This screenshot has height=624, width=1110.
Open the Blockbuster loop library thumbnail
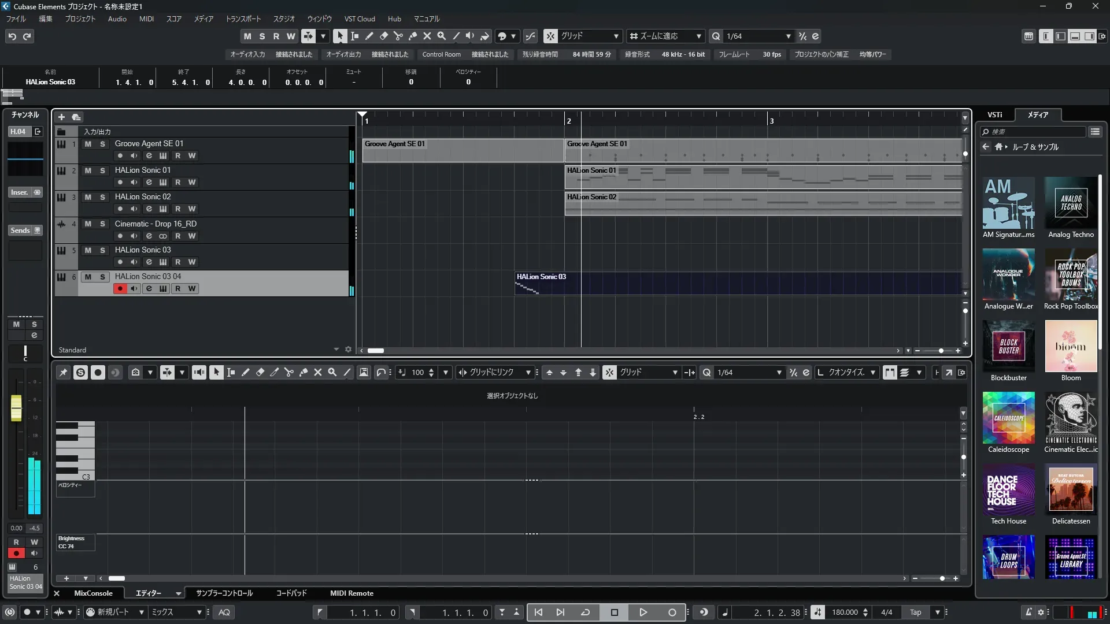(1008, 347)
